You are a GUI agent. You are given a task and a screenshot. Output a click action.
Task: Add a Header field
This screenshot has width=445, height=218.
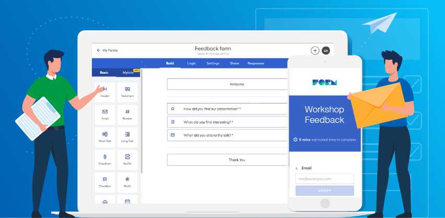tap(105, 92)
